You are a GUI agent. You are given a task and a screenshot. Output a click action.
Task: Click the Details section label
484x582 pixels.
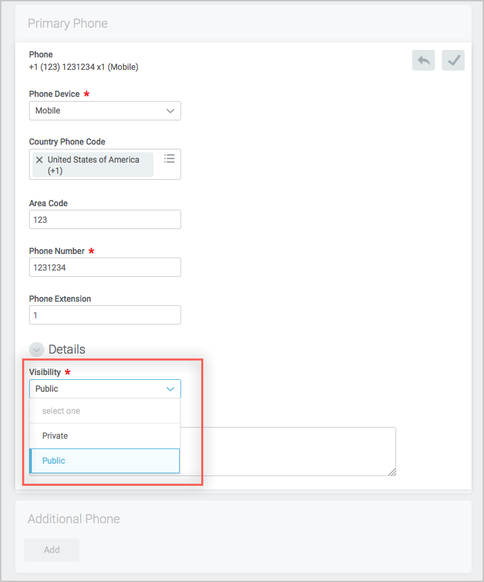[67, 349]
